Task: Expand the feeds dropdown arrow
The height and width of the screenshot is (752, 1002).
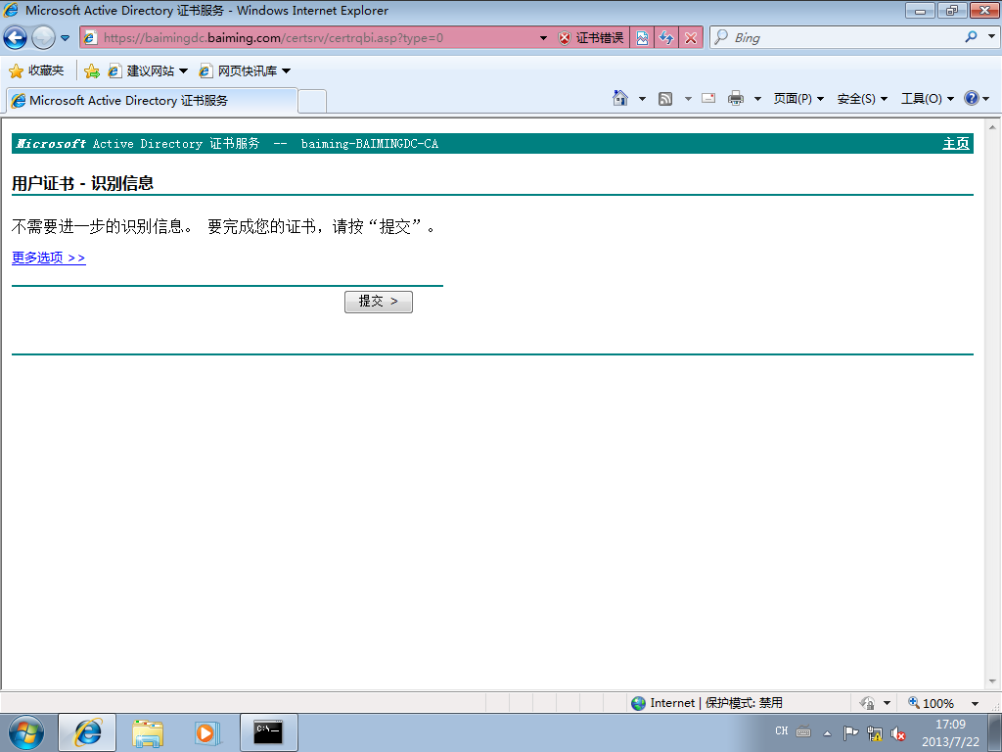Action: tap(688, 99)
